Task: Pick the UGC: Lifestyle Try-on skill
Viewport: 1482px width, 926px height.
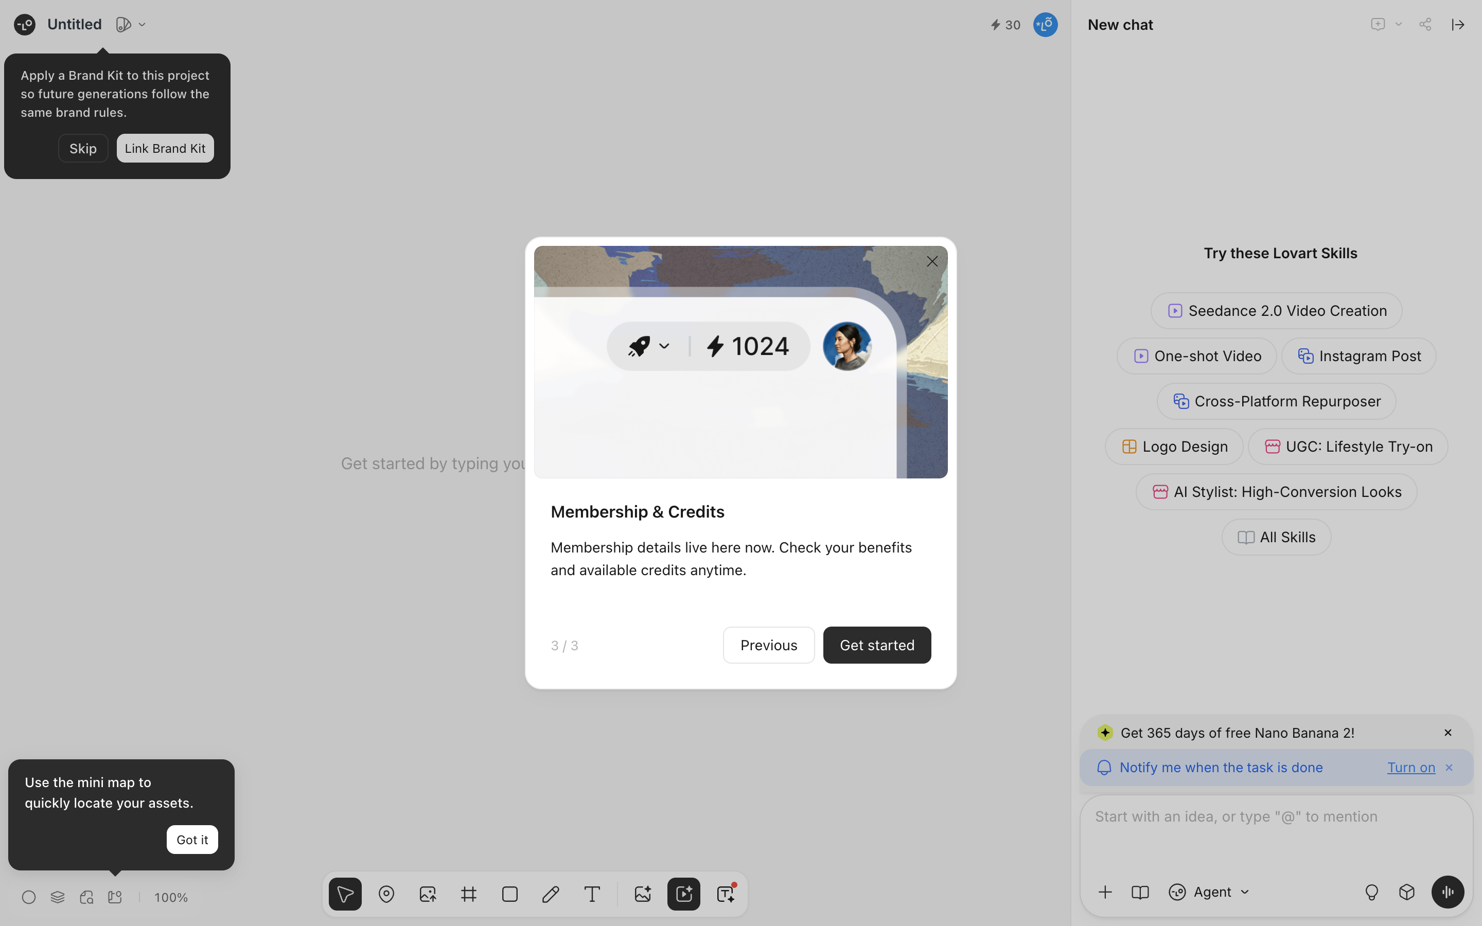Action: click(x=1348, y=447)
